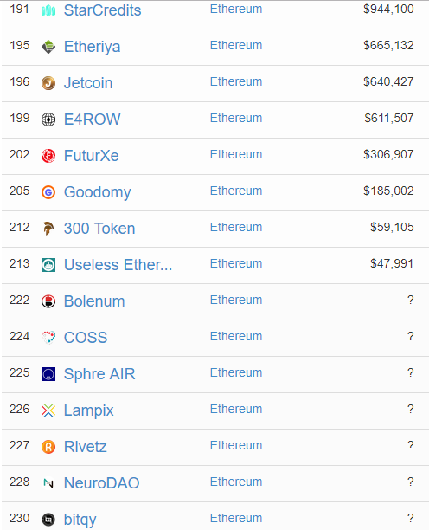Open Ethereum platform link in Jetcoin row

pyautogui.click(x=236, y=81)
